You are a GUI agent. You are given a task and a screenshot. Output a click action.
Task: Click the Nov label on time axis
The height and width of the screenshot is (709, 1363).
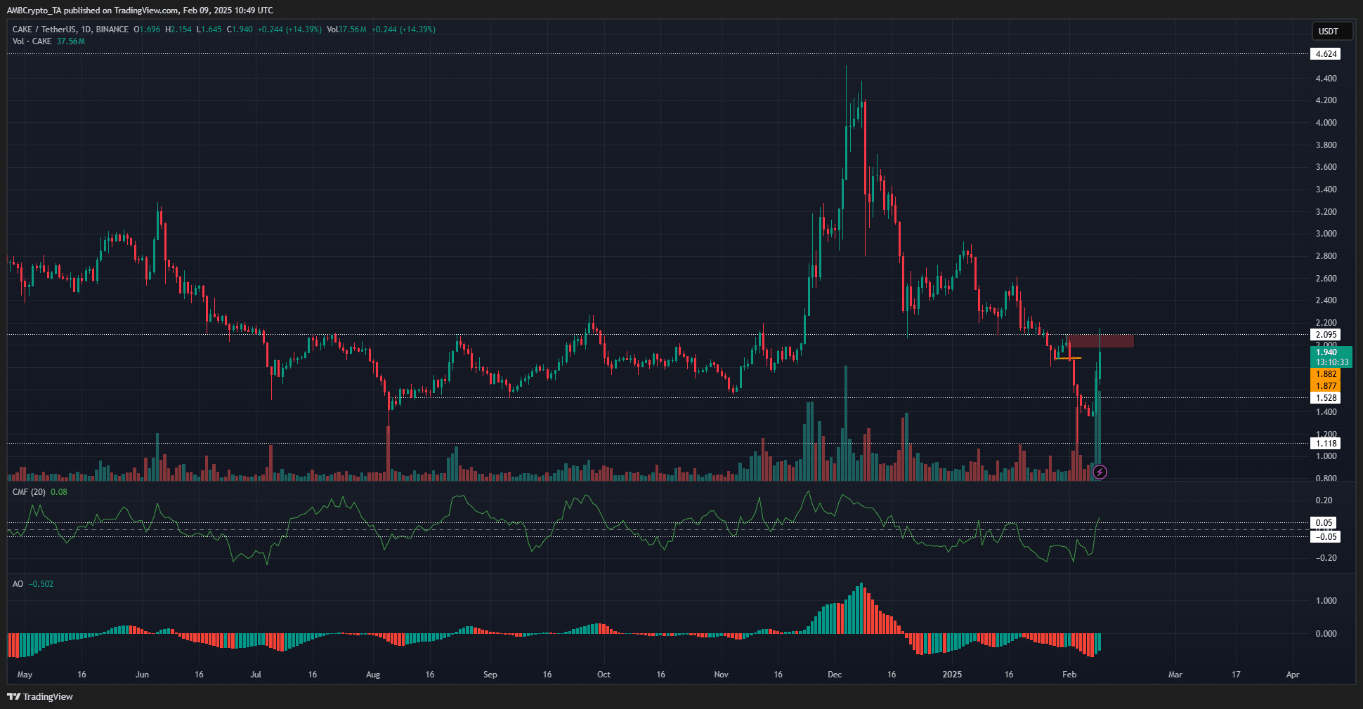click(x=721, y=675)
